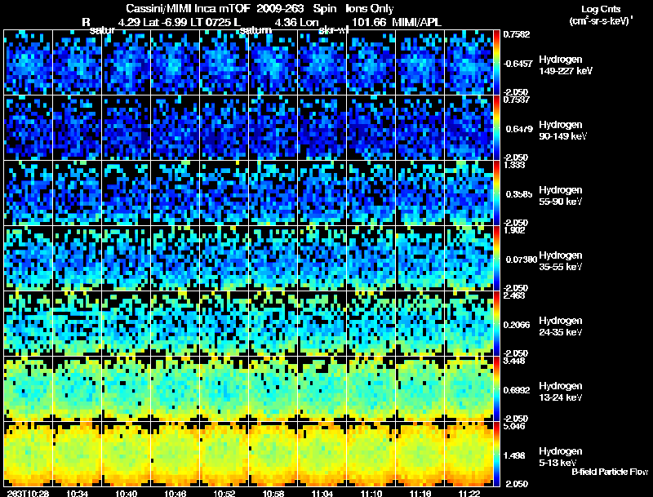Click the color bar beside Hydrogen 35-55 keV

[496, 259]
